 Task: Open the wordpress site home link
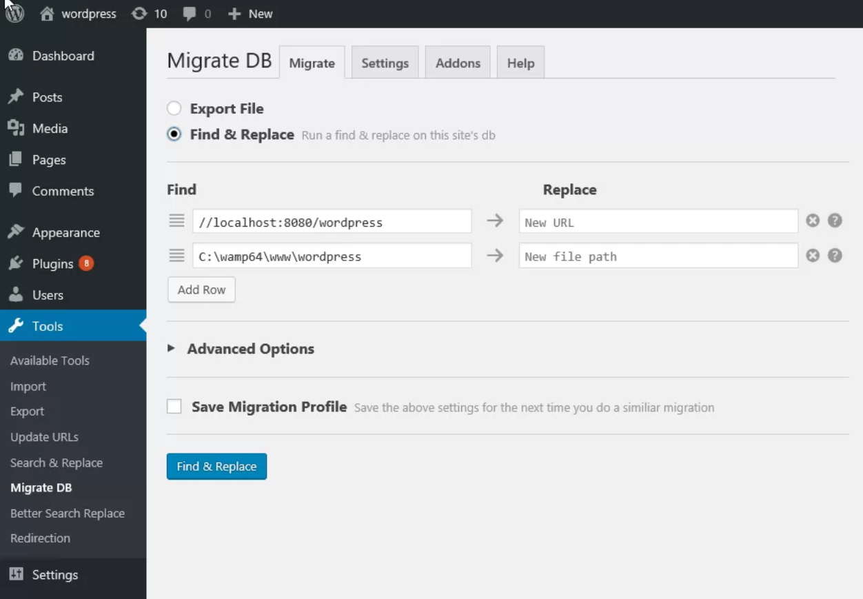click(78, 14)
